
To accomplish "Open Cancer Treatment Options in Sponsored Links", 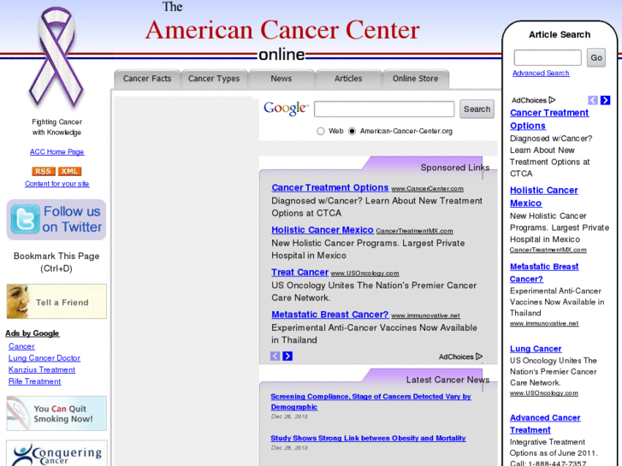I will (x=329, y=187).
